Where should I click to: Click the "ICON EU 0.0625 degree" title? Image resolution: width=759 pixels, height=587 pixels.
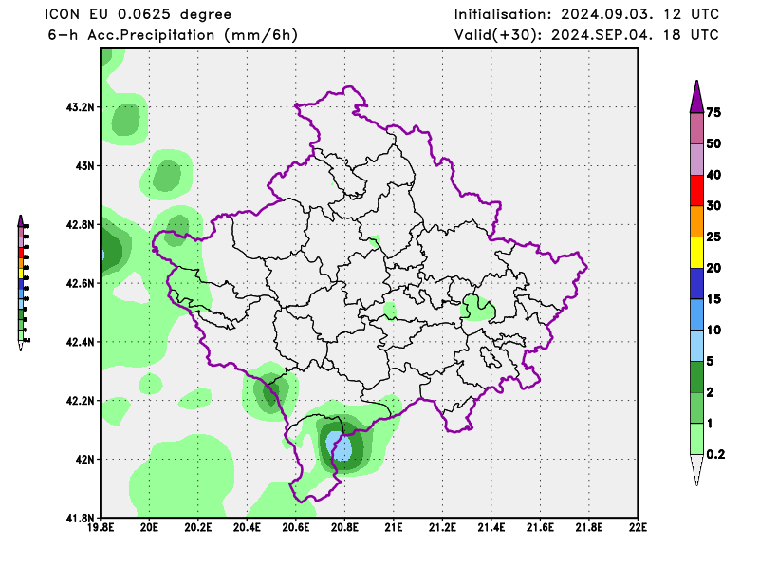point(138,14)
